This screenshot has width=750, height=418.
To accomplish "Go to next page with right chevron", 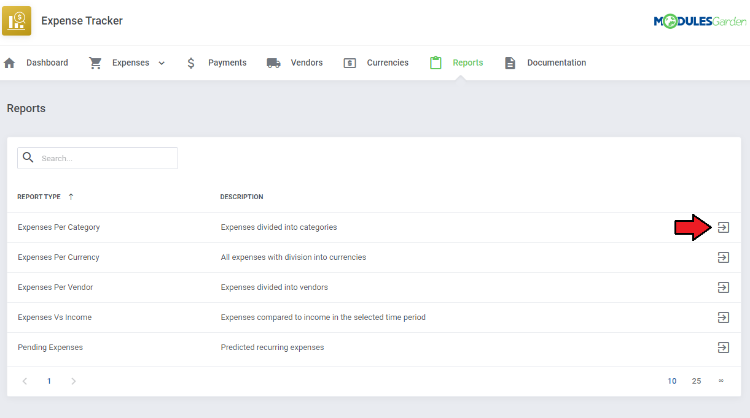I will 74,381.
